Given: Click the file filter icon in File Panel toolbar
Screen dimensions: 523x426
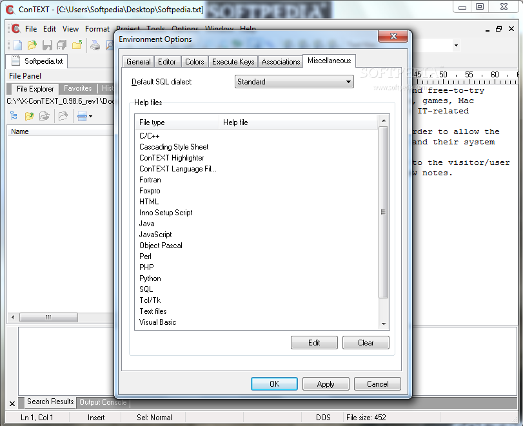Looking at the screenshot, I should point(82,116).
